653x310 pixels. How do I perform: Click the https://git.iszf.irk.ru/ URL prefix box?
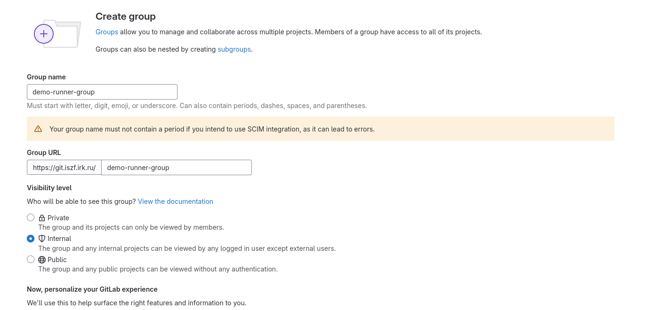click(64, 167)
